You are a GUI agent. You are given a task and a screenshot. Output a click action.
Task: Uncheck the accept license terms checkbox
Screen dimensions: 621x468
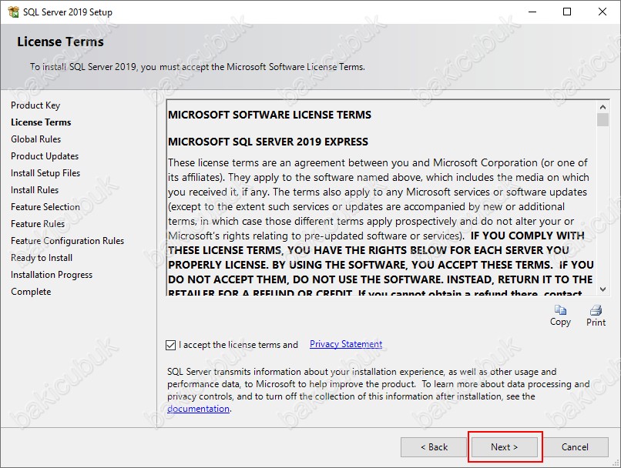point(171,345)
